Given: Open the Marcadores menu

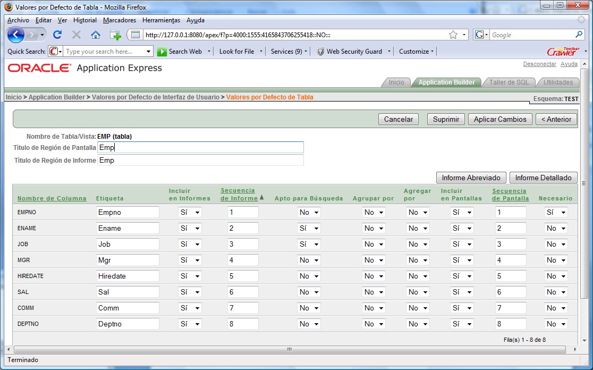Looking at the screenshot, I should pos(120,20).
